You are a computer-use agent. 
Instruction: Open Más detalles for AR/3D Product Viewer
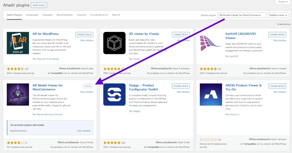(280, 92)
